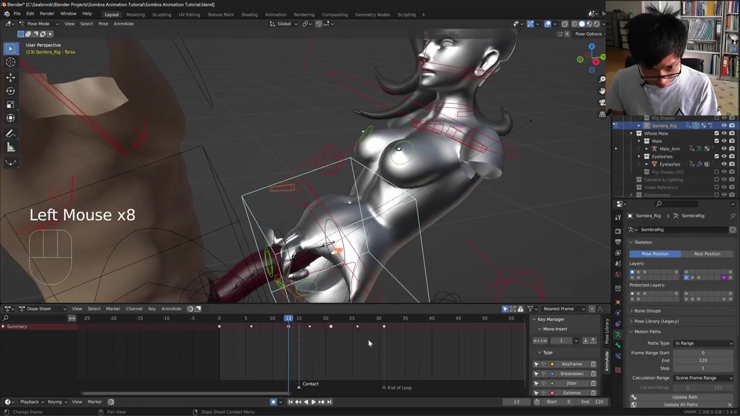Click the Frame Range End value field
This screenshot has height=416, width=740.
tap(702, 361)
